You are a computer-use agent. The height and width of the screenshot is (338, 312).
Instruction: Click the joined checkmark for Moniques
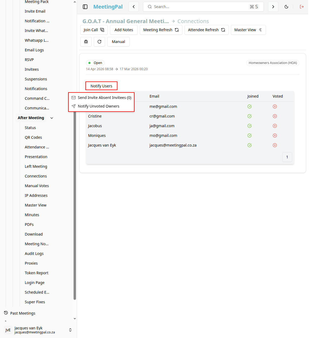(249, 136)
